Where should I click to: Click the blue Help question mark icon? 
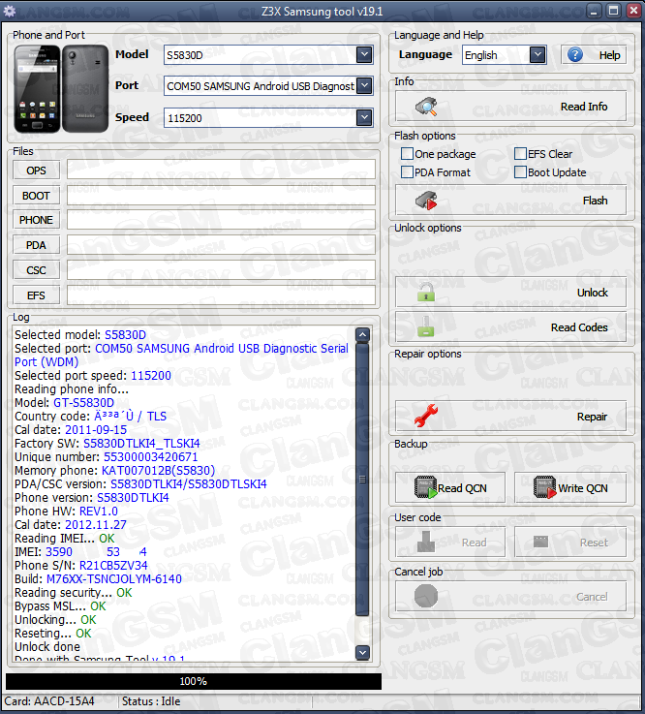(x=575, y=55)
